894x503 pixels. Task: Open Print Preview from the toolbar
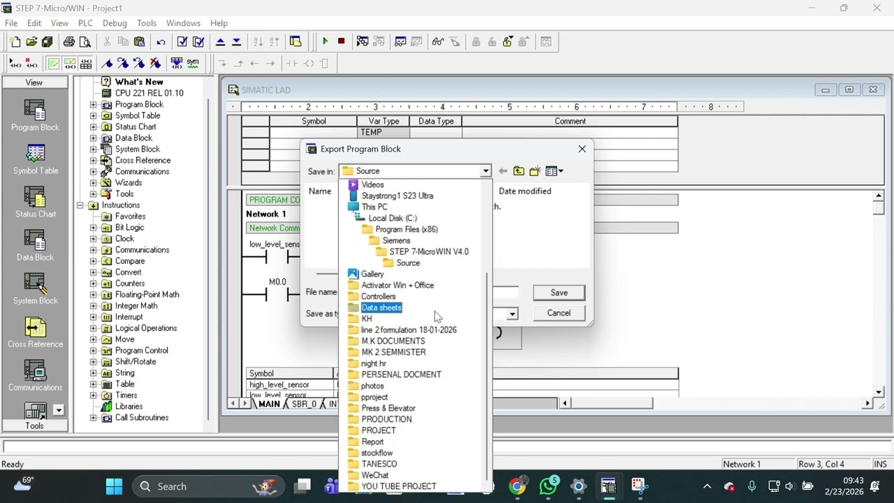[85, 42]
